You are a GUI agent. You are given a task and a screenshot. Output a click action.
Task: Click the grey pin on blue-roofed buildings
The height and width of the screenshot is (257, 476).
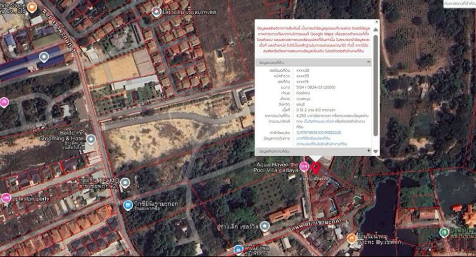44,57
